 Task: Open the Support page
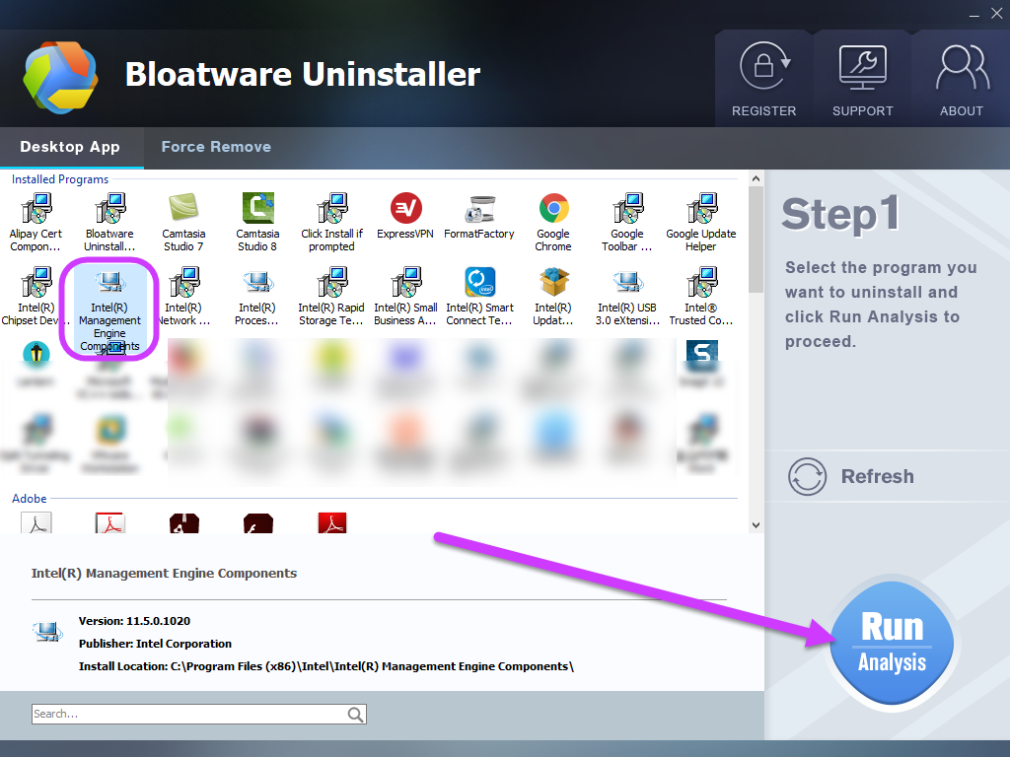[862, 79]
